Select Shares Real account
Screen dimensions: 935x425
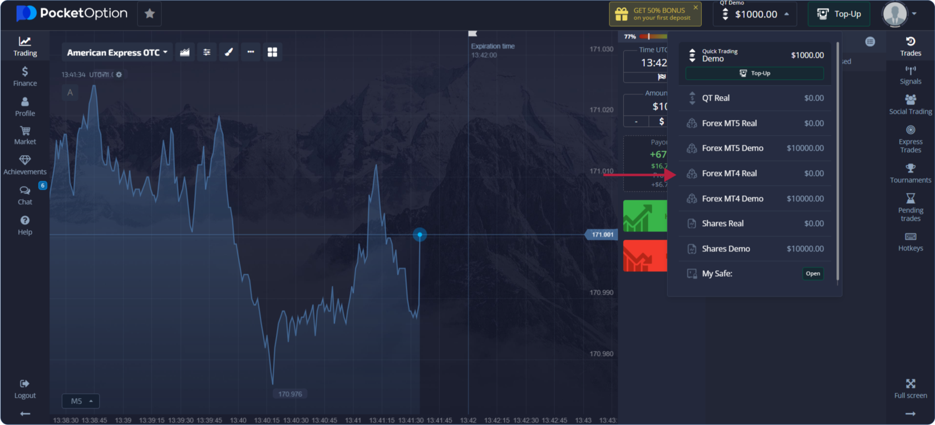(x=755, y=224)
